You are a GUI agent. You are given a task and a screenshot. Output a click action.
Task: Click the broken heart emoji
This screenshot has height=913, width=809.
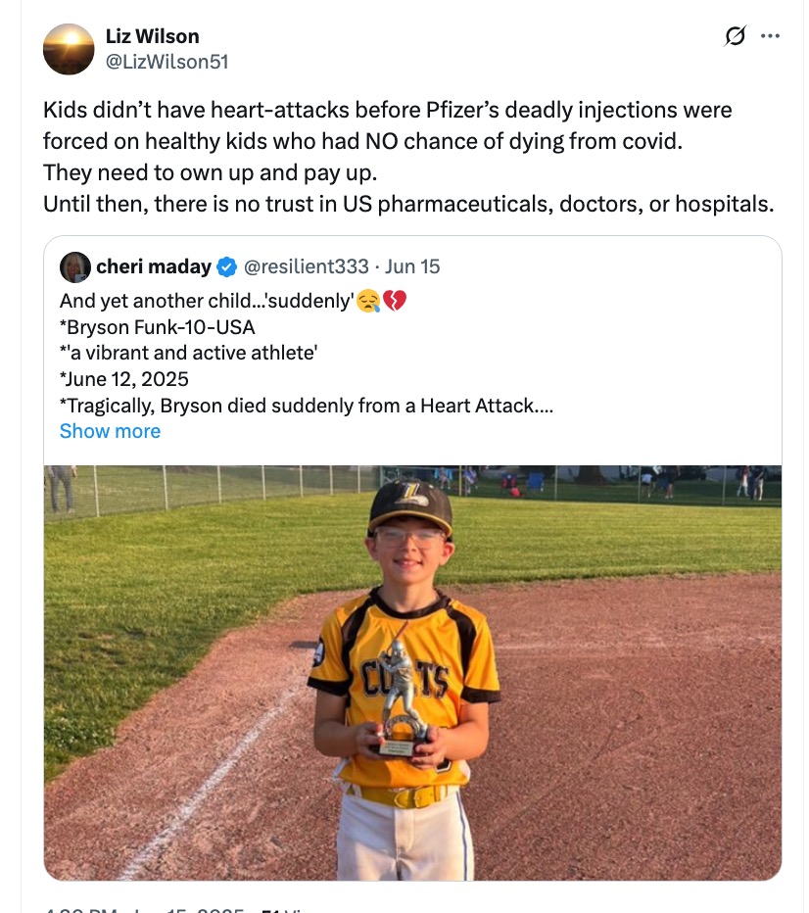coord(394,301)
